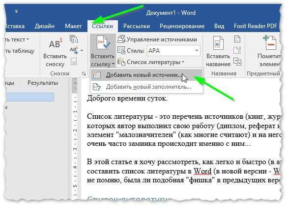Select the highlighted heading in navigation pane
287x206 pixels.
[x=29, y=97]
